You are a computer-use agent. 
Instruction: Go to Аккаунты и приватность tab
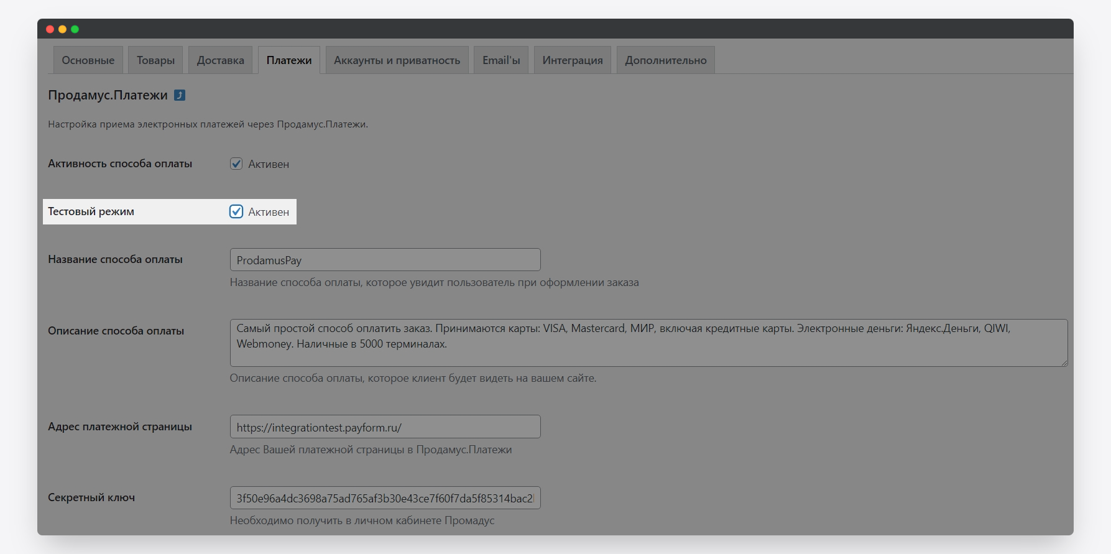coord(397,60)
